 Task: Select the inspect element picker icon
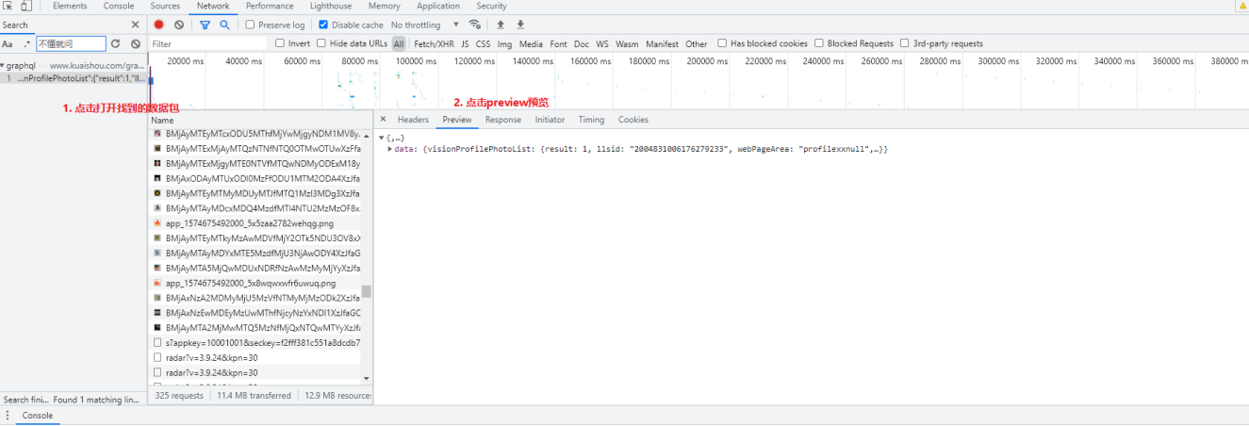[x=8, y=6]
